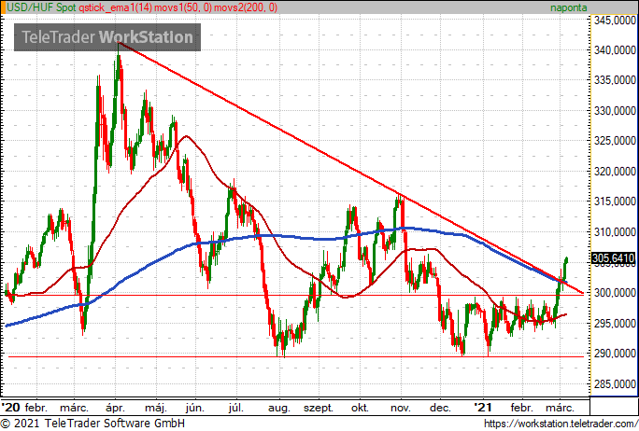Click the highlighted 305,6410 current price label
Viewport: 639px width, 431px height.
[x=614, y=258]
